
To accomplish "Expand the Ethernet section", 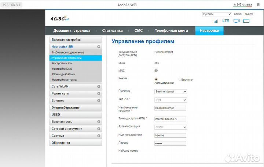I will 76,100.
